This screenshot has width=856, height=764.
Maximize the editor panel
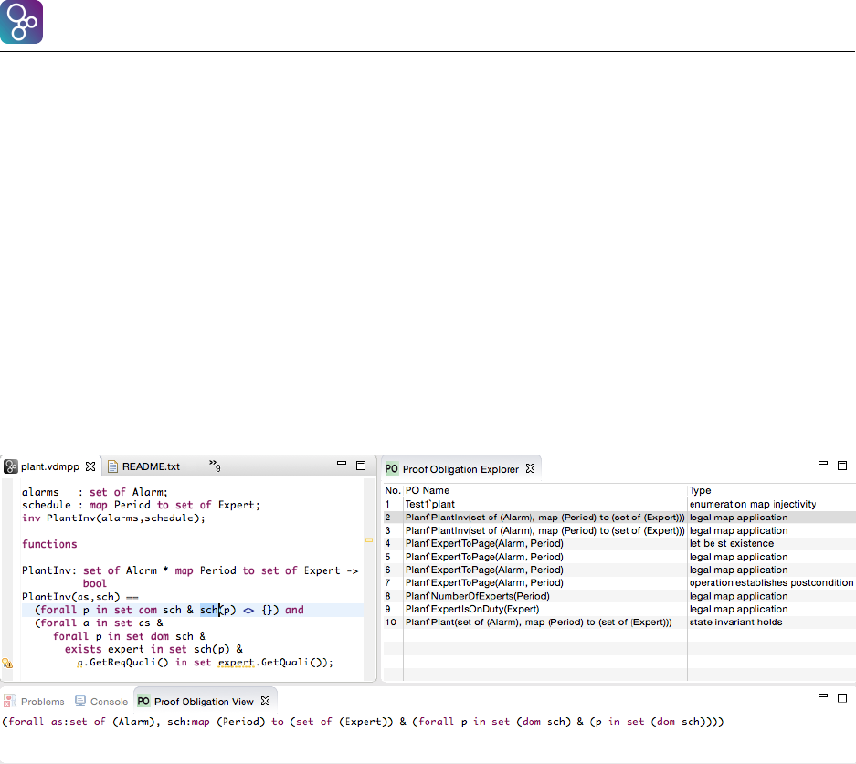click(360, 466)
